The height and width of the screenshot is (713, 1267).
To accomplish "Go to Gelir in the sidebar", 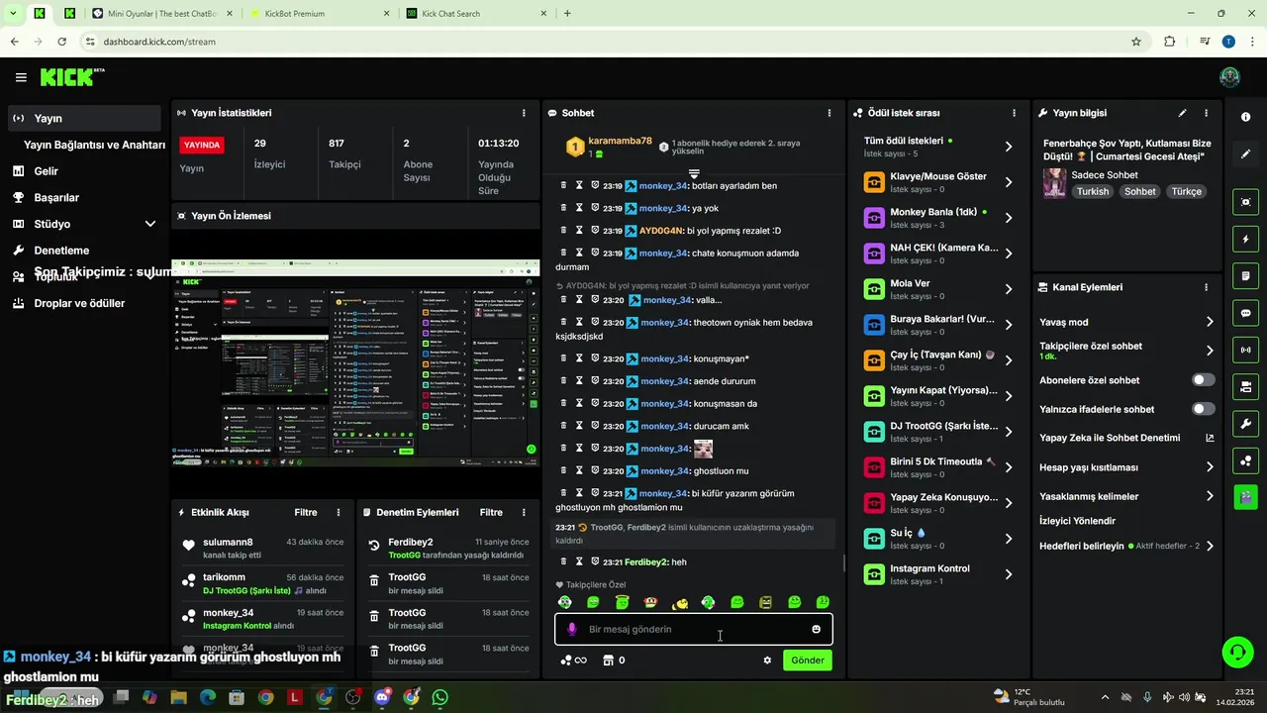I will point(46,171).
